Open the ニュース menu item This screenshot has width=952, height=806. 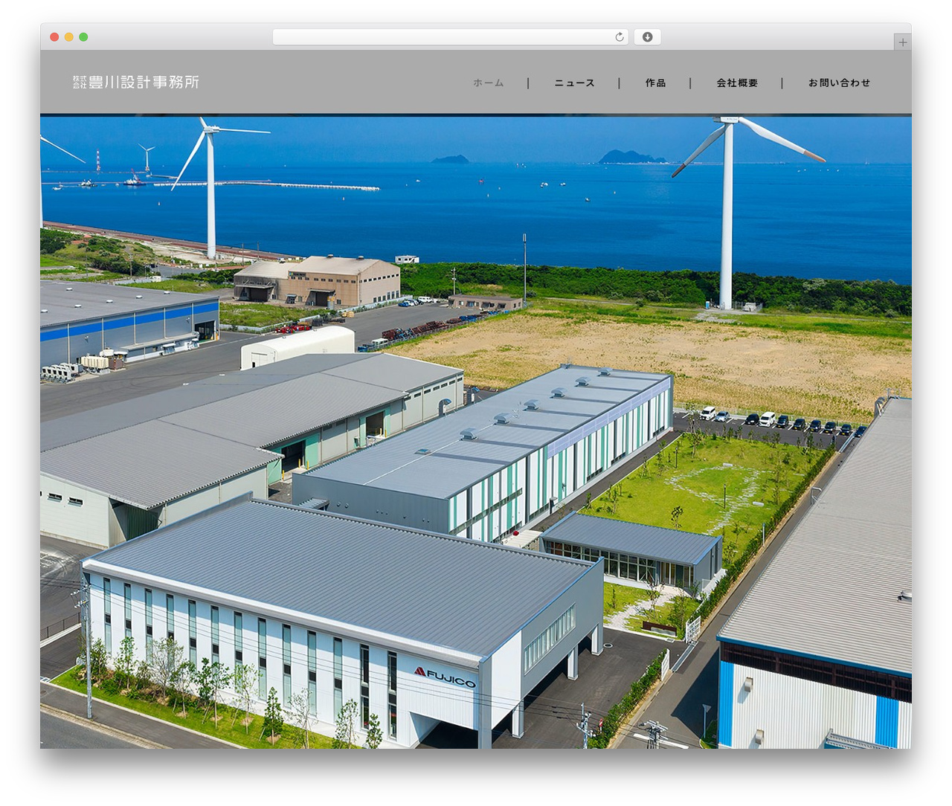tap(574, 83)
